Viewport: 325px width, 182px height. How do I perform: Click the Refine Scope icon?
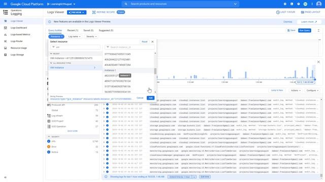pos(93,12)
